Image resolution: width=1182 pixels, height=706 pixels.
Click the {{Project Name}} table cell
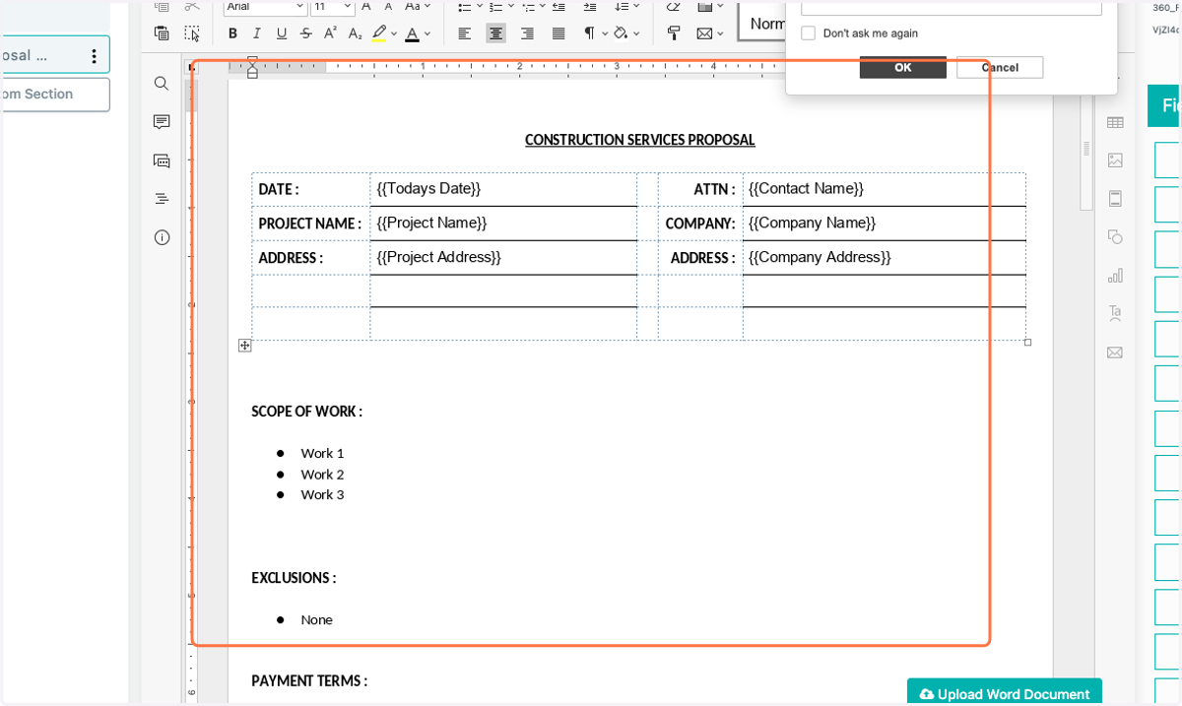(503, 224)
